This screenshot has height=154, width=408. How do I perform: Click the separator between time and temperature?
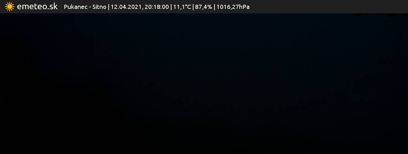click(171, 7)
